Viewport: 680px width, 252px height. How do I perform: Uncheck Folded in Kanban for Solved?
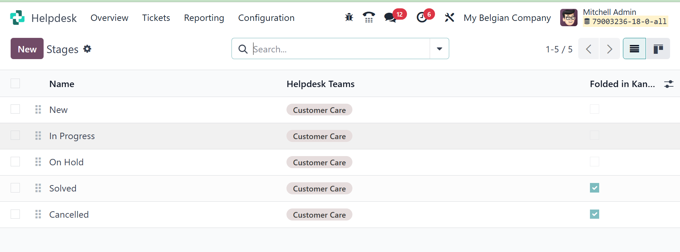[595, 188]
